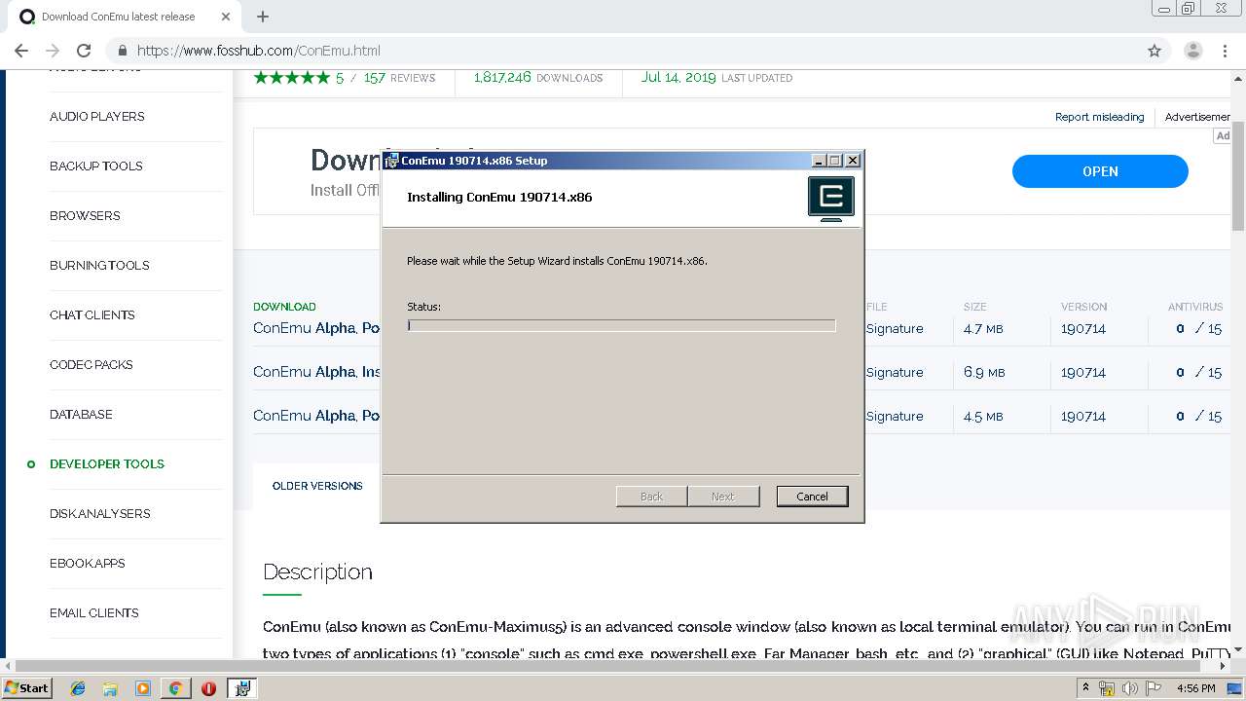Click the second ConEmu Alpha download link

[316, 372]
